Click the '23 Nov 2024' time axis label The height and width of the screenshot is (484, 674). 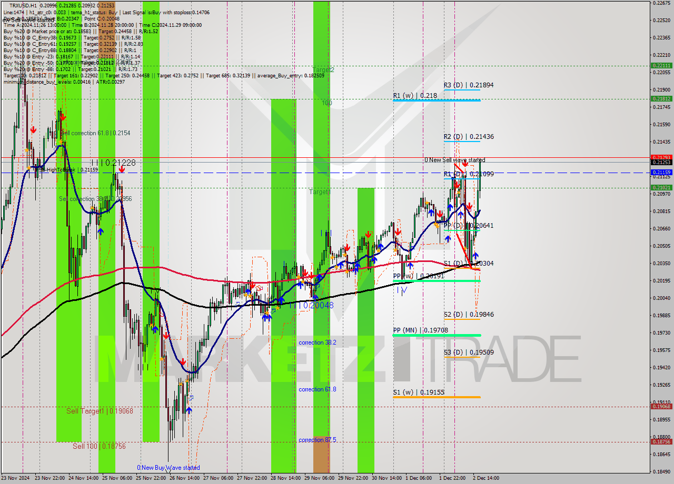(x=15, y=478)
